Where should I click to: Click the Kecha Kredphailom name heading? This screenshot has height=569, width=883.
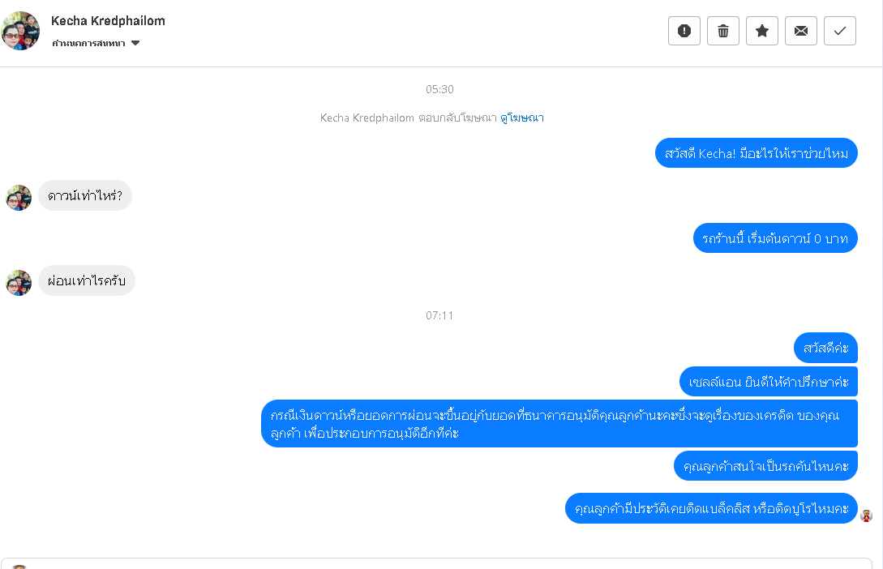(x=108, y=21)
